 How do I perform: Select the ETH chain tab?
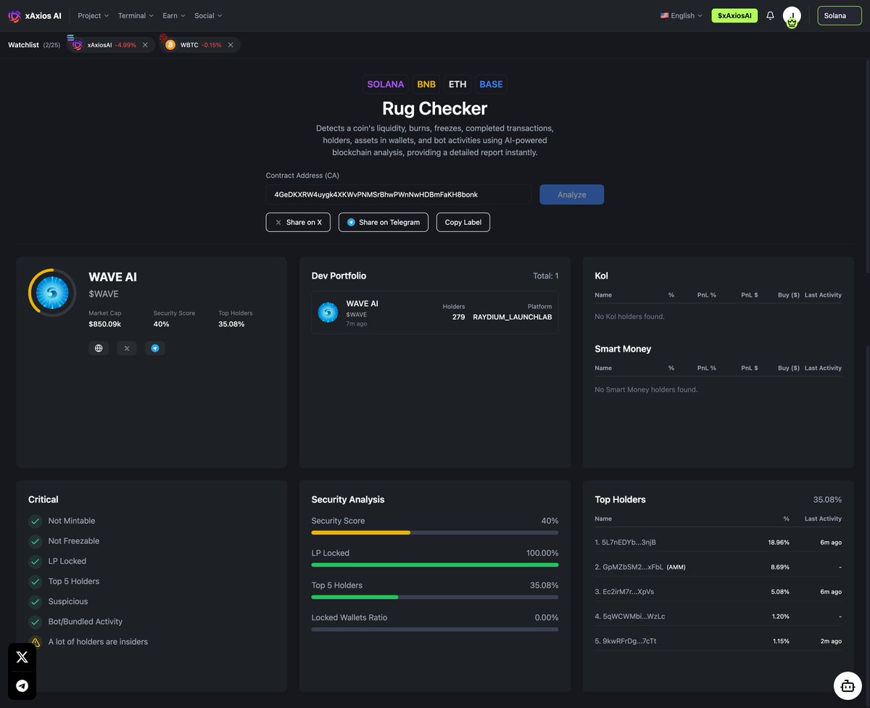coord(457,84)
